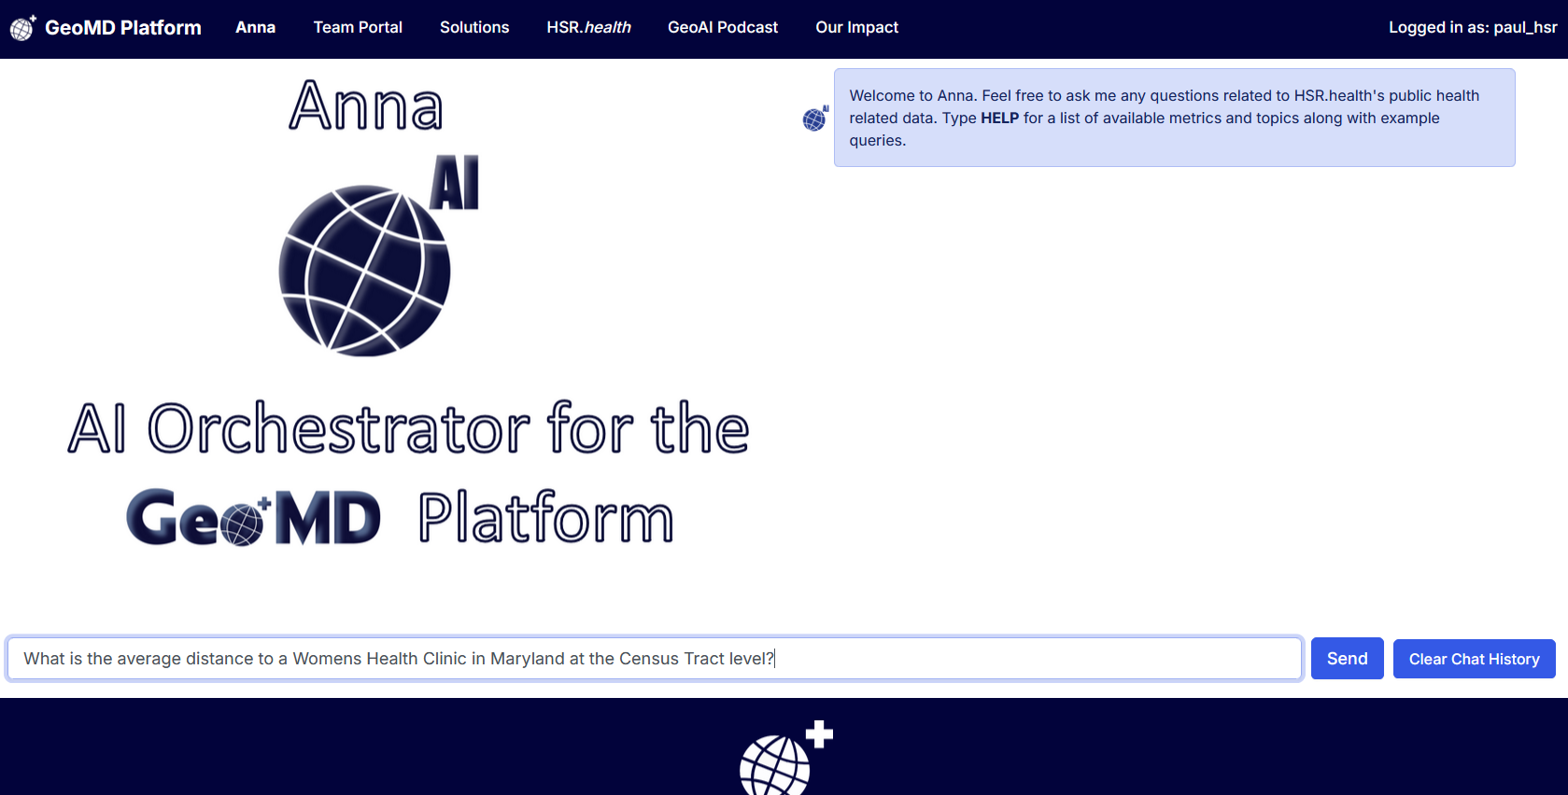
Task: Open the GeoMD Platform home link
Action: (123, 28)
